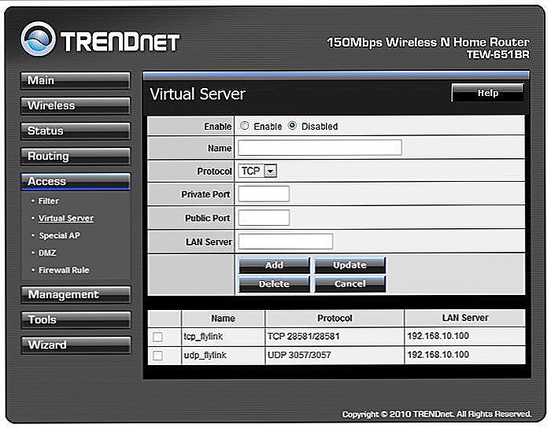Go to the Filter submenu page
The width and height of the screenshot is (551, 428).
[49, 201]
